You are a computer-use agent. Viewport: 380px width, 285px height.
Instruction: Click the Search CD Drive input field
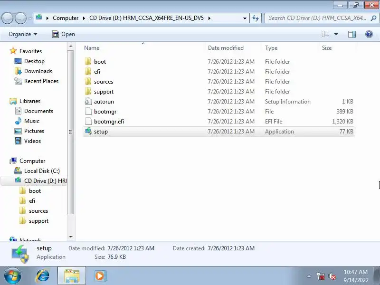coord(317,18)
